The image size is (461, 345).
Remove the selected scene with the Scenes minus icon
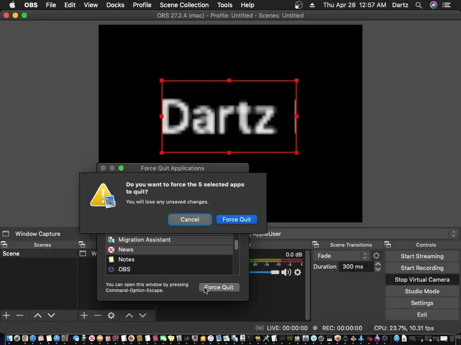click(20, 315)
